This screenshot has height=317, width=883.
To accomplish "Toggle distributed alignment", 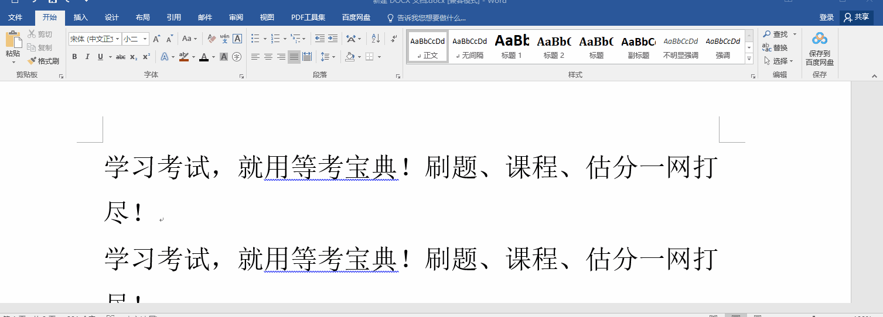I will tap(307, 57).
